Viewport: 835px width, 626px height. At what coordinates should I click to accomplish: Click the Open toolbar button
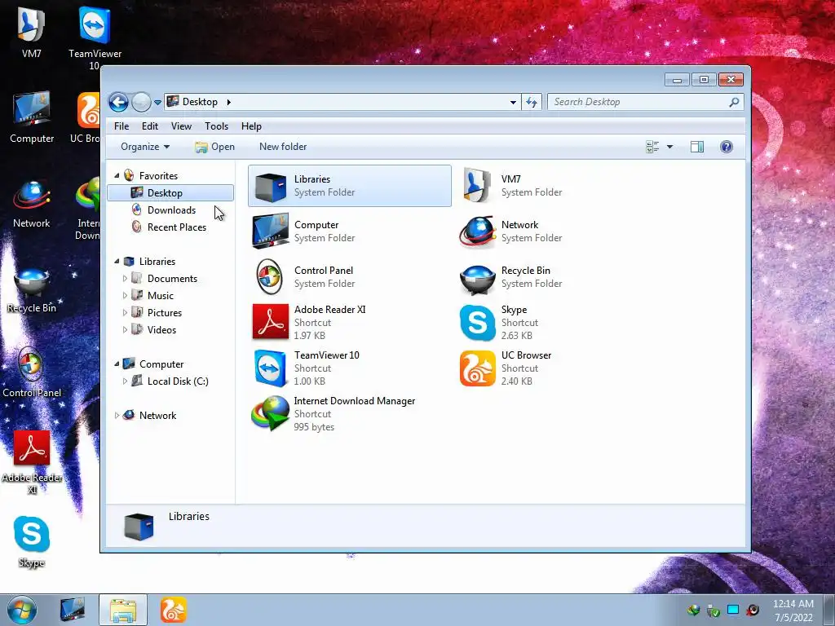click(x=214, y=147)
